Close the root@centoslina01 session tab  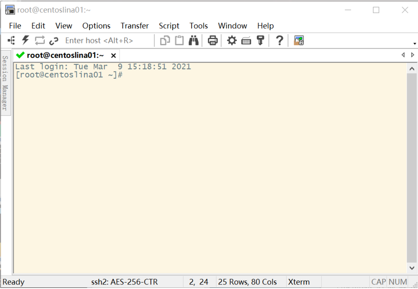[113, 55]
